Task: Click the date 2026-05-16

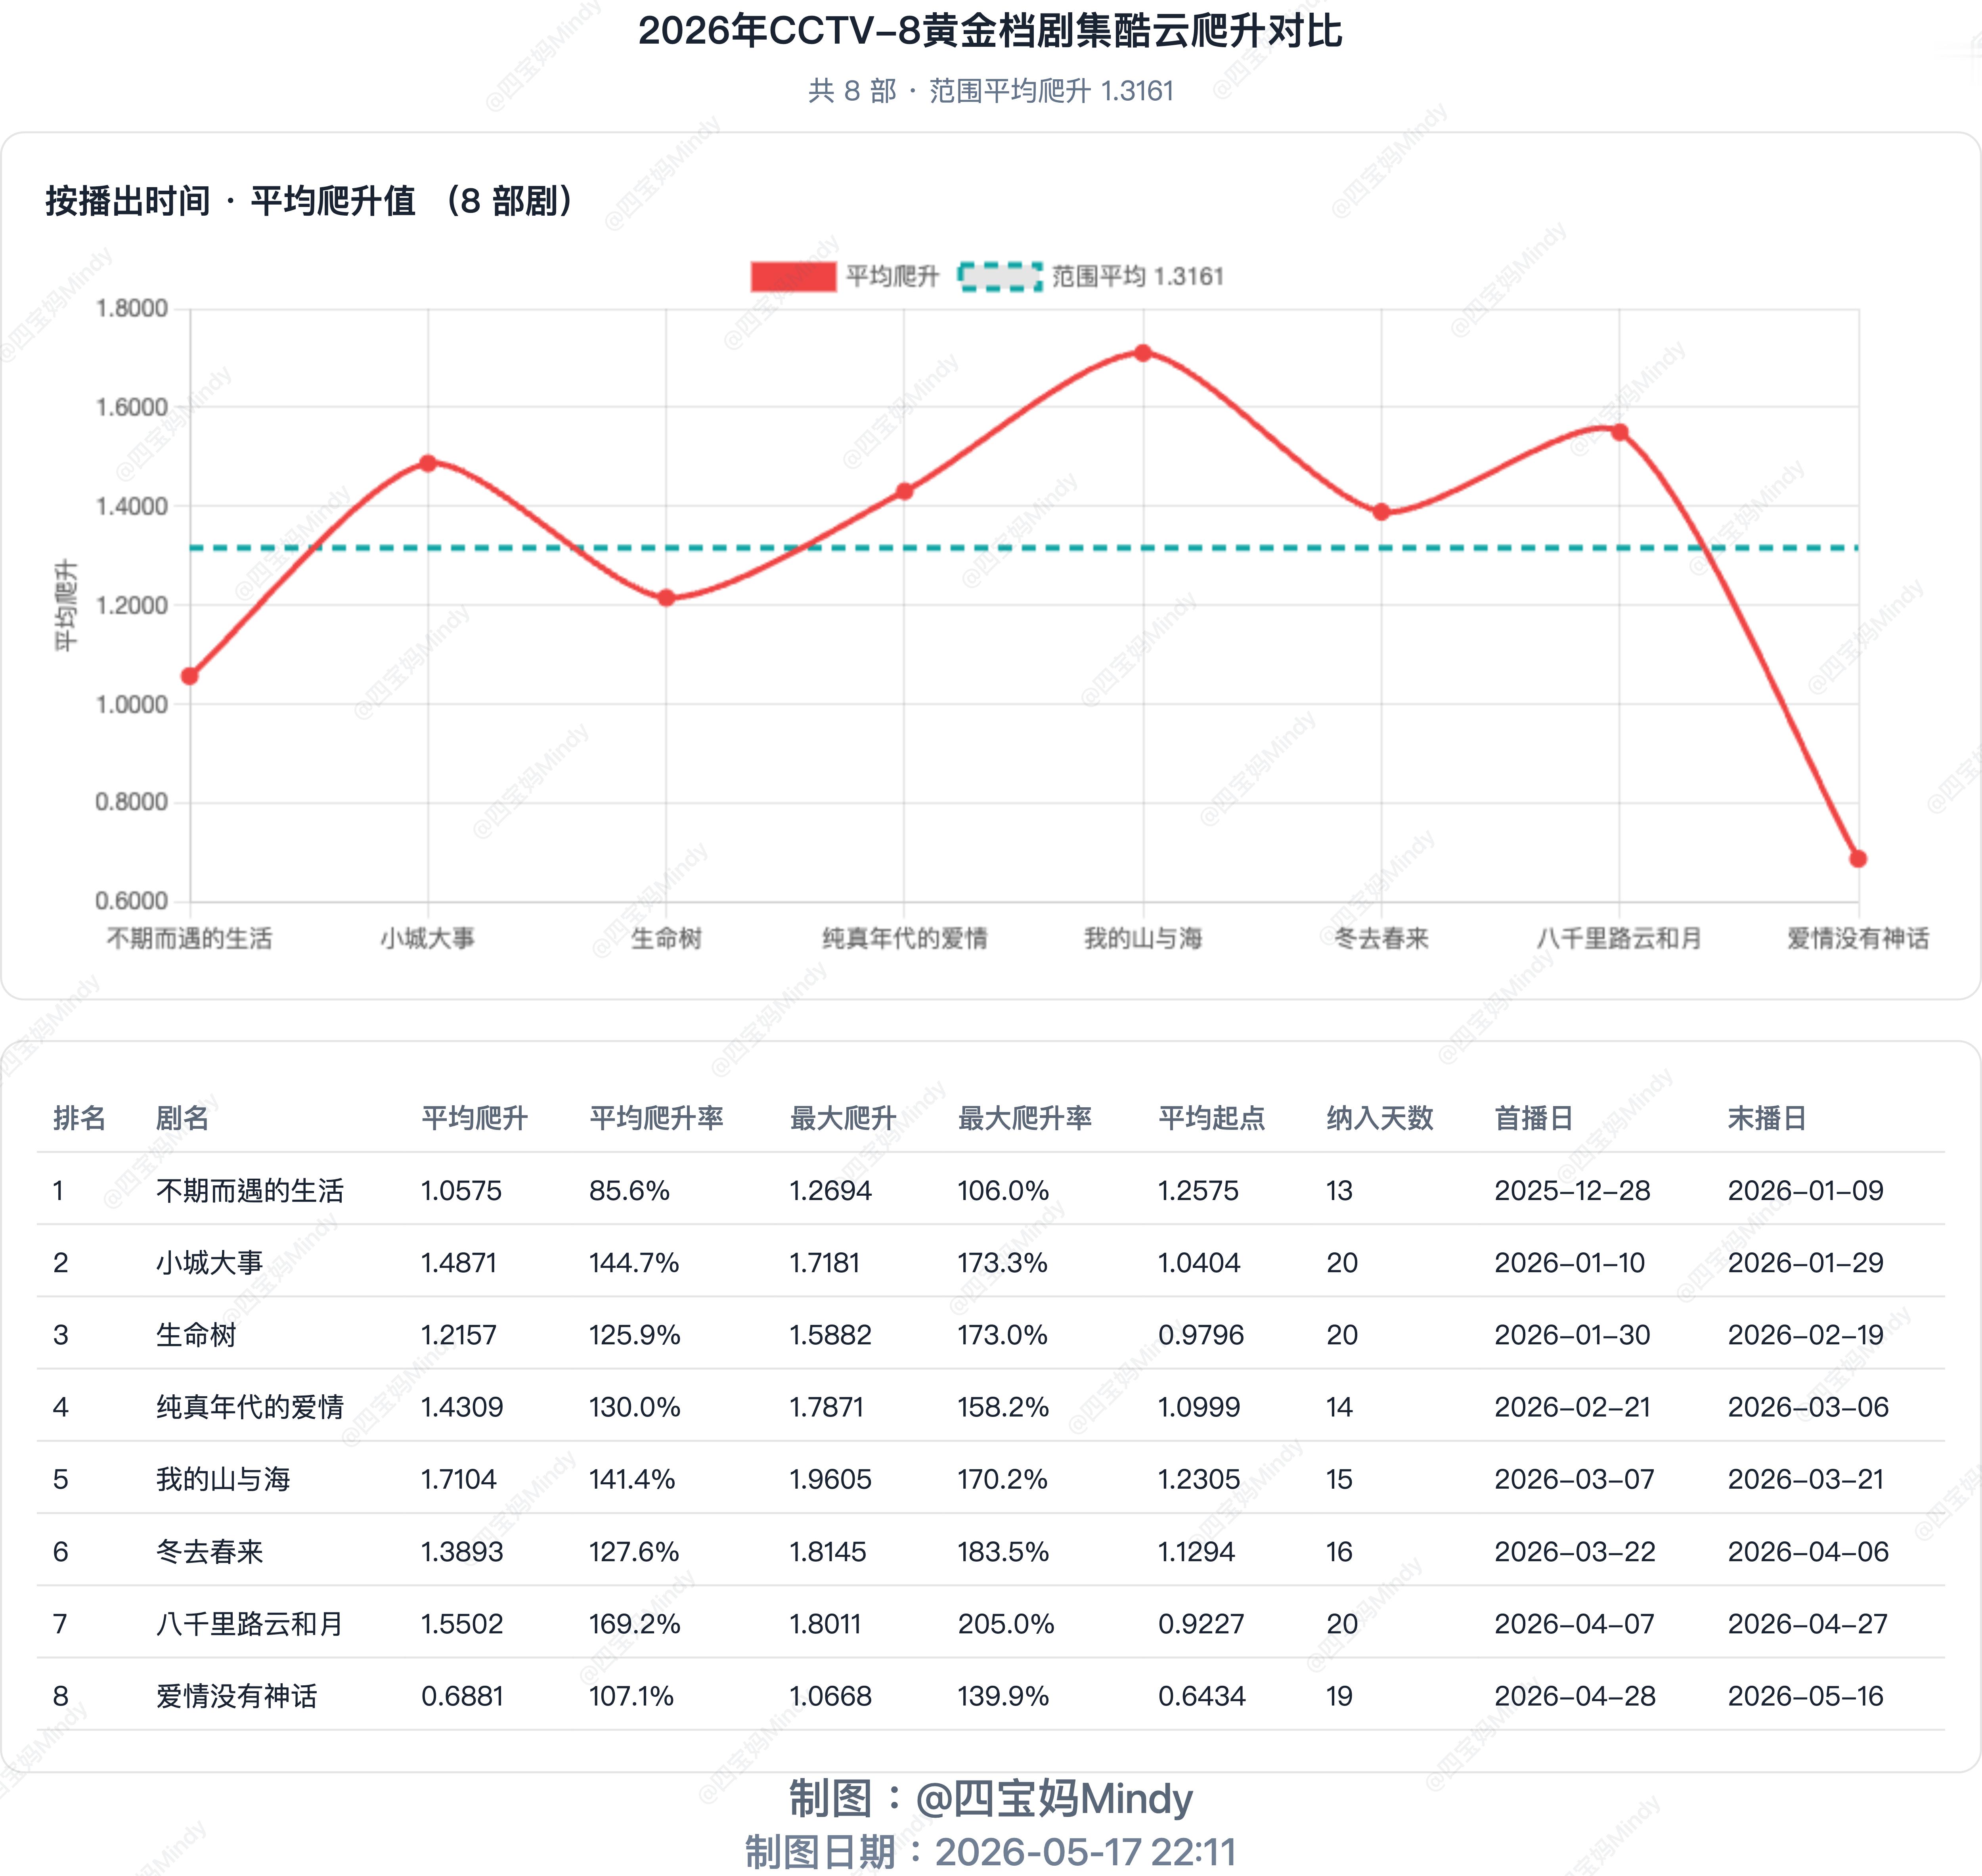Action: pyautogui.click(x=1806, y=1696)
